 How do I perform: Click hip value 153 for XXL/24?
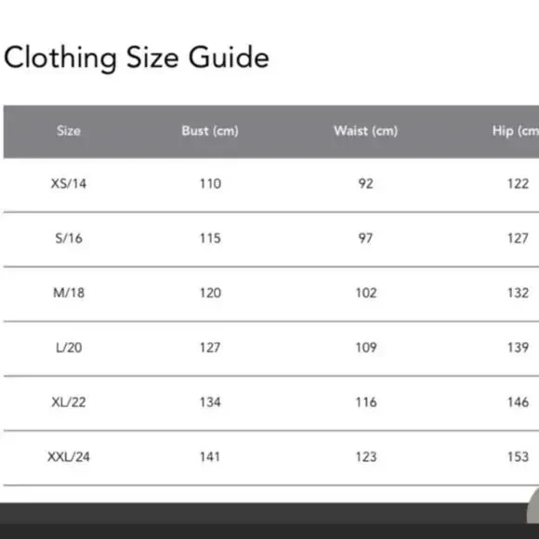518,457
